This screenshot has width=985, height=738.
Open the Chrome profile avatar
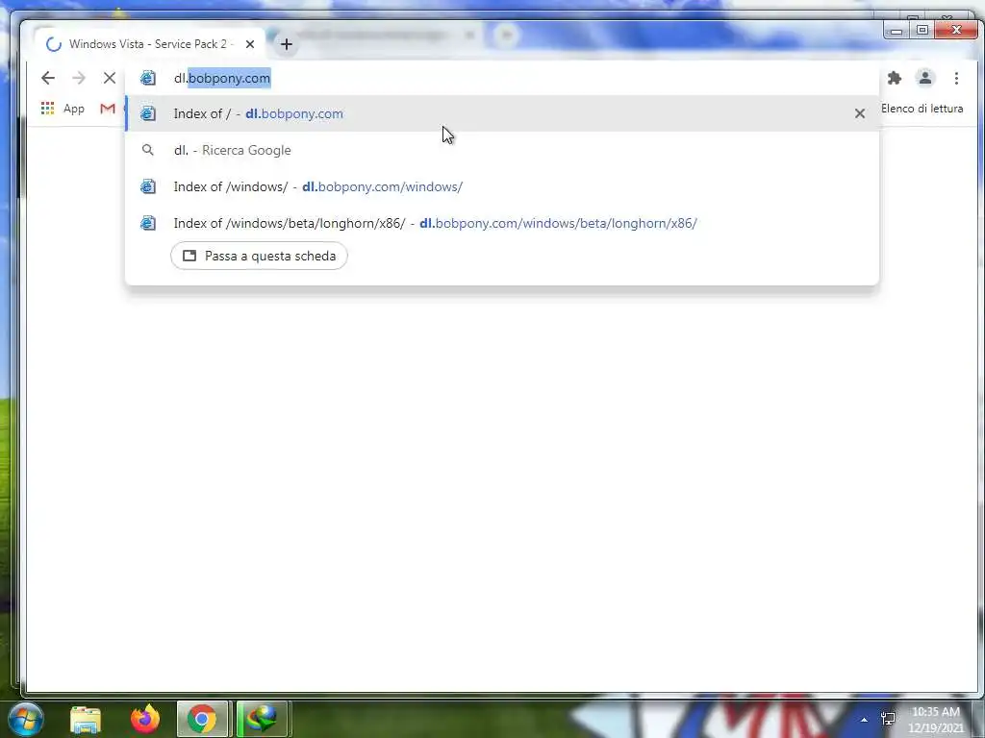point(924,78)
